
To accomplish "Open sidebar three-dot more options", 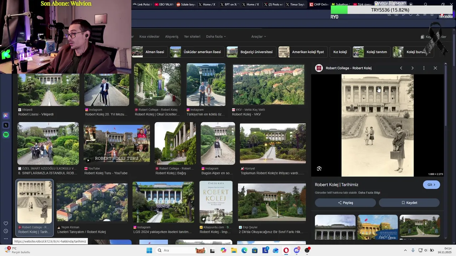I will tap(6, 239).
